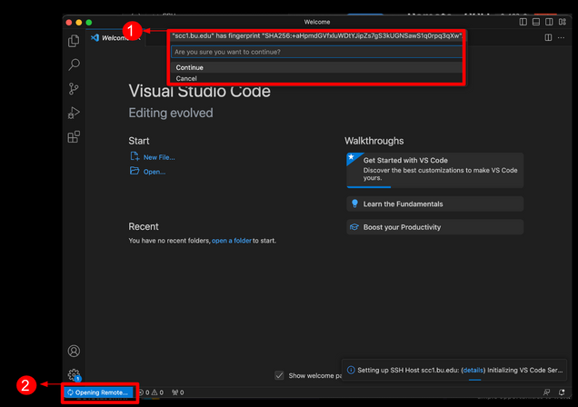The height and width of the screenshot is (407, 578).
Task: Open Learn the Fundamentals walkthrough
Action: pyautogui.click(x=435, y=203)
